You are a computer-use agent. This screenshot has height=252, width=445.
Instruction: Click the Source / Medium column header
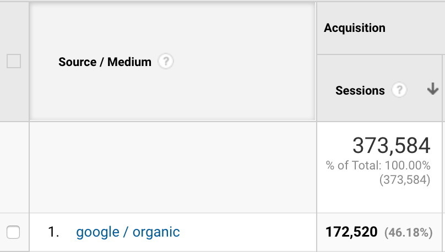[105, 62]
